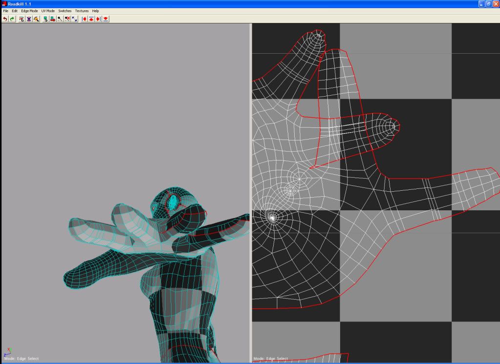The height and width of the screenshot is (364, 500).
Task: Click the "Roadkill 1.1" title text
Action: [x=20, y=4]
